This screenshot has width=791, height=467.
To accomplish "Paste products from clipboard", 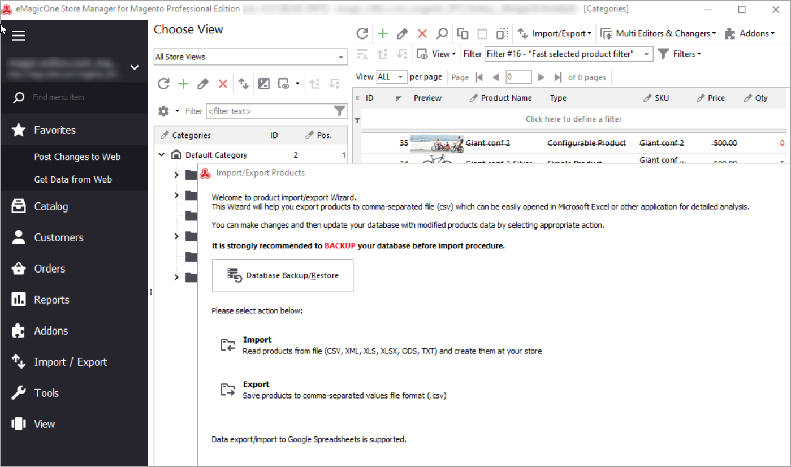I will tap(482, 33).
